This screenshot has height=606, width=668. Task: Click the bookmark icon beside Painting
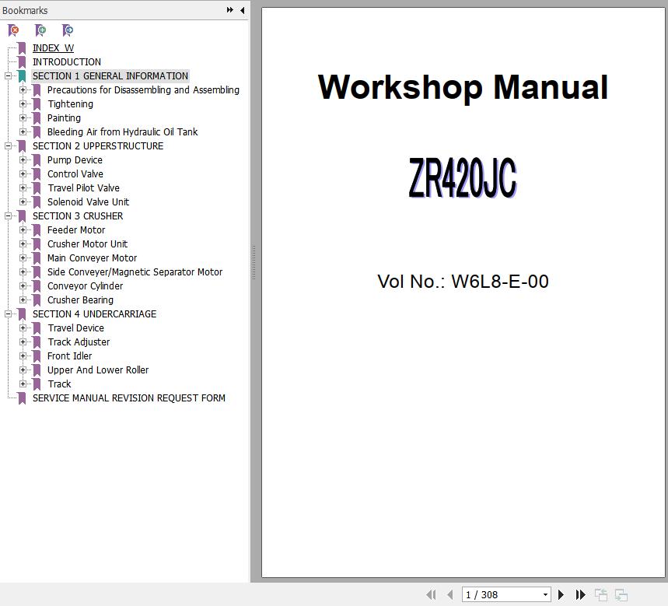tap(37, 118)
